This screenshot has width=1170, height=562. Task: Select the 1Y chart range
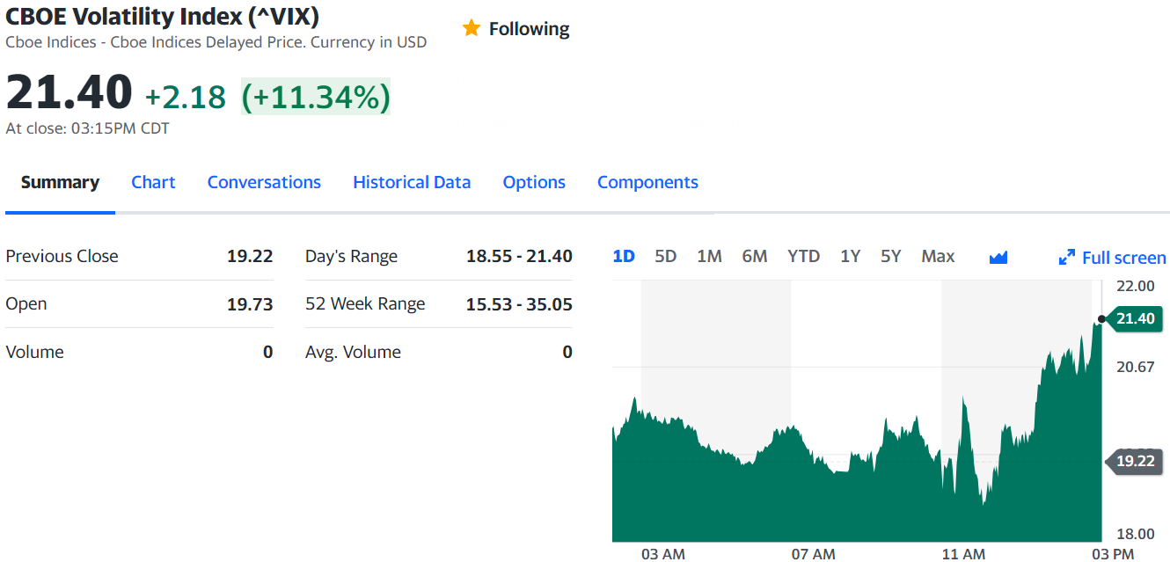[x=850, y=256]
